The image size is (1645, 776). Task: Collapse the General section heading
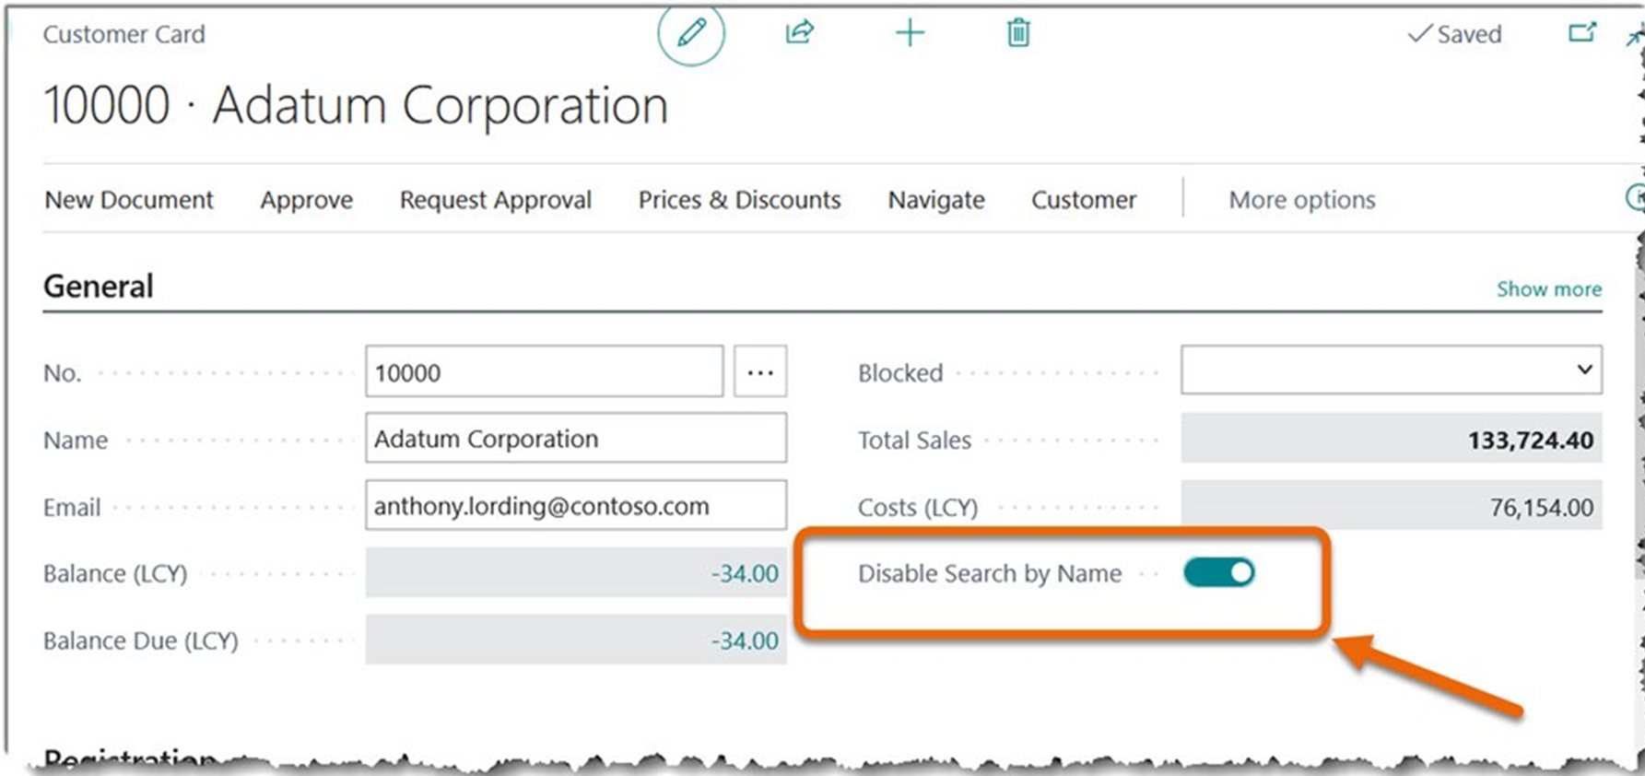point(99,287)
